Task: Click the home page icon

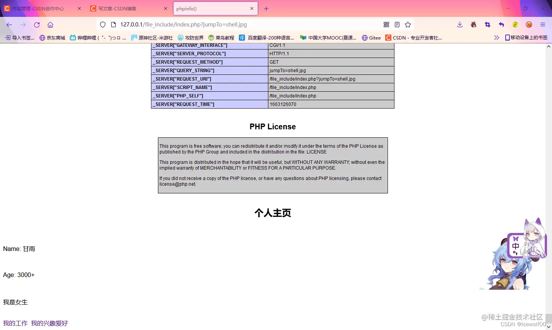Action: click(x=50, y=24)
